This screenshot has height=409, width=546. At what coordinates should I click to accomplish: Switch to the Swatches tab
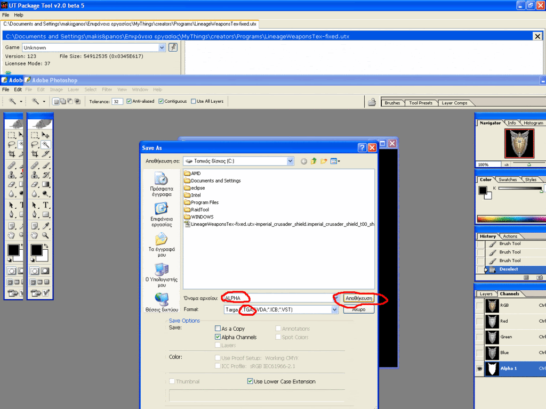[508, 179]
